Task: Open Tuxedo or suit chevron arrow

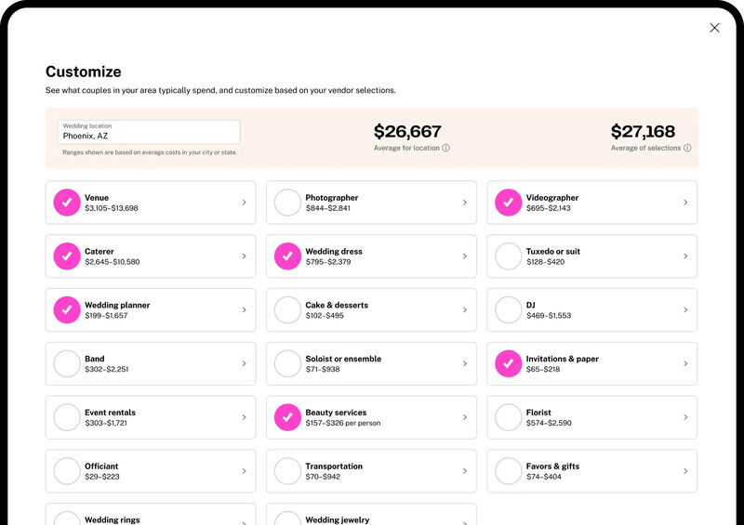Action: 685,256
